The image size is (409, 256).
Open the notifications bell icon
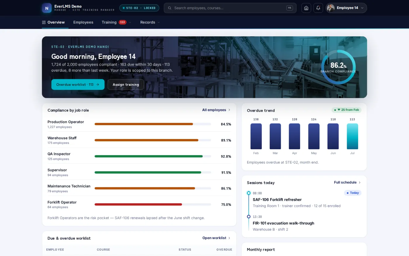[318, 8]
